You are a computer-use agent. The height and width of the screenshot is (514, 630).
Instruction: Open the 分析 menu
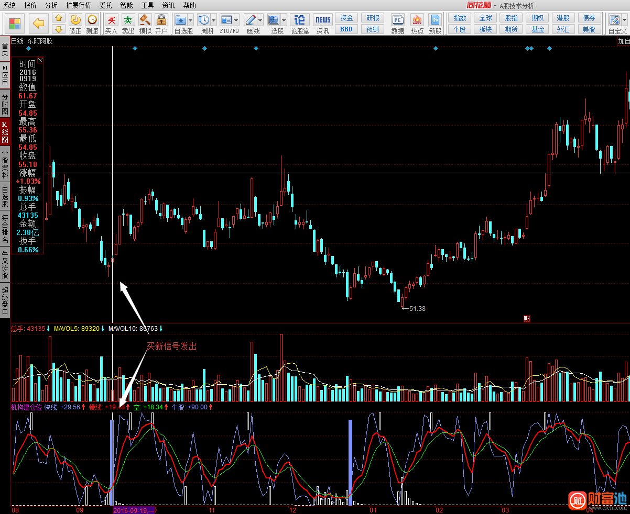click(x=51, y=5)
